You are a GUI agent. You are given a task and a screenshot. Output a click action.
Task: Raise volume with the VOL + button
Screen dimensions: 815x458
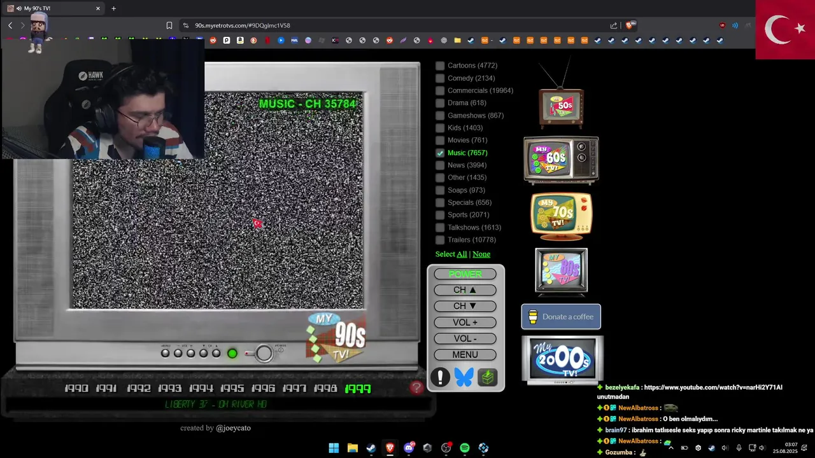[465, 323]
